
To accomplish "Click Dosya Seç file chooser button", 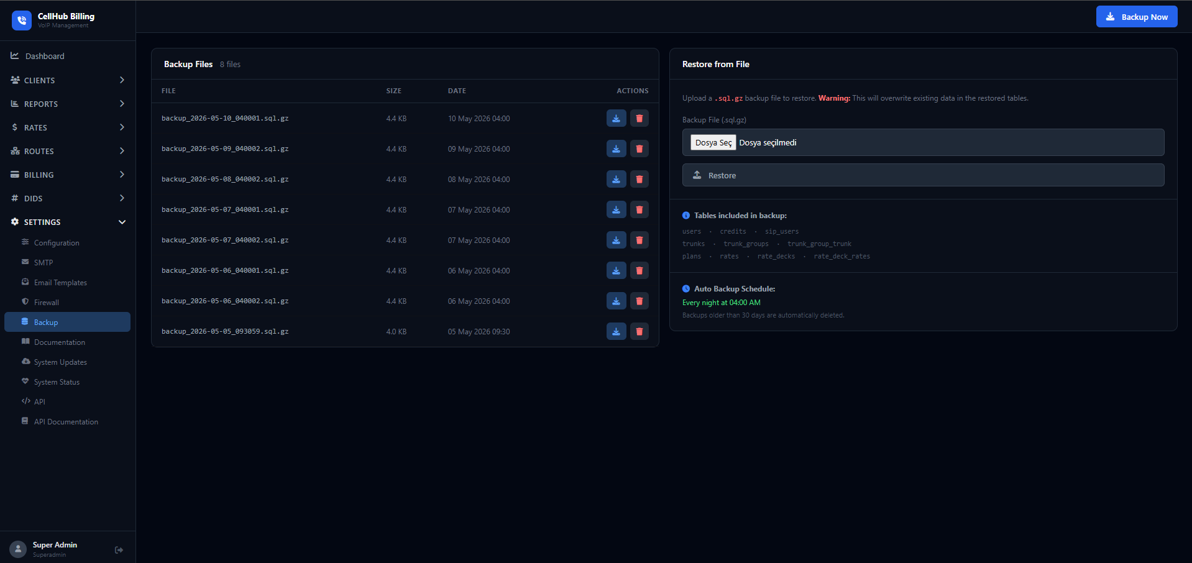I will coord(713,142).
